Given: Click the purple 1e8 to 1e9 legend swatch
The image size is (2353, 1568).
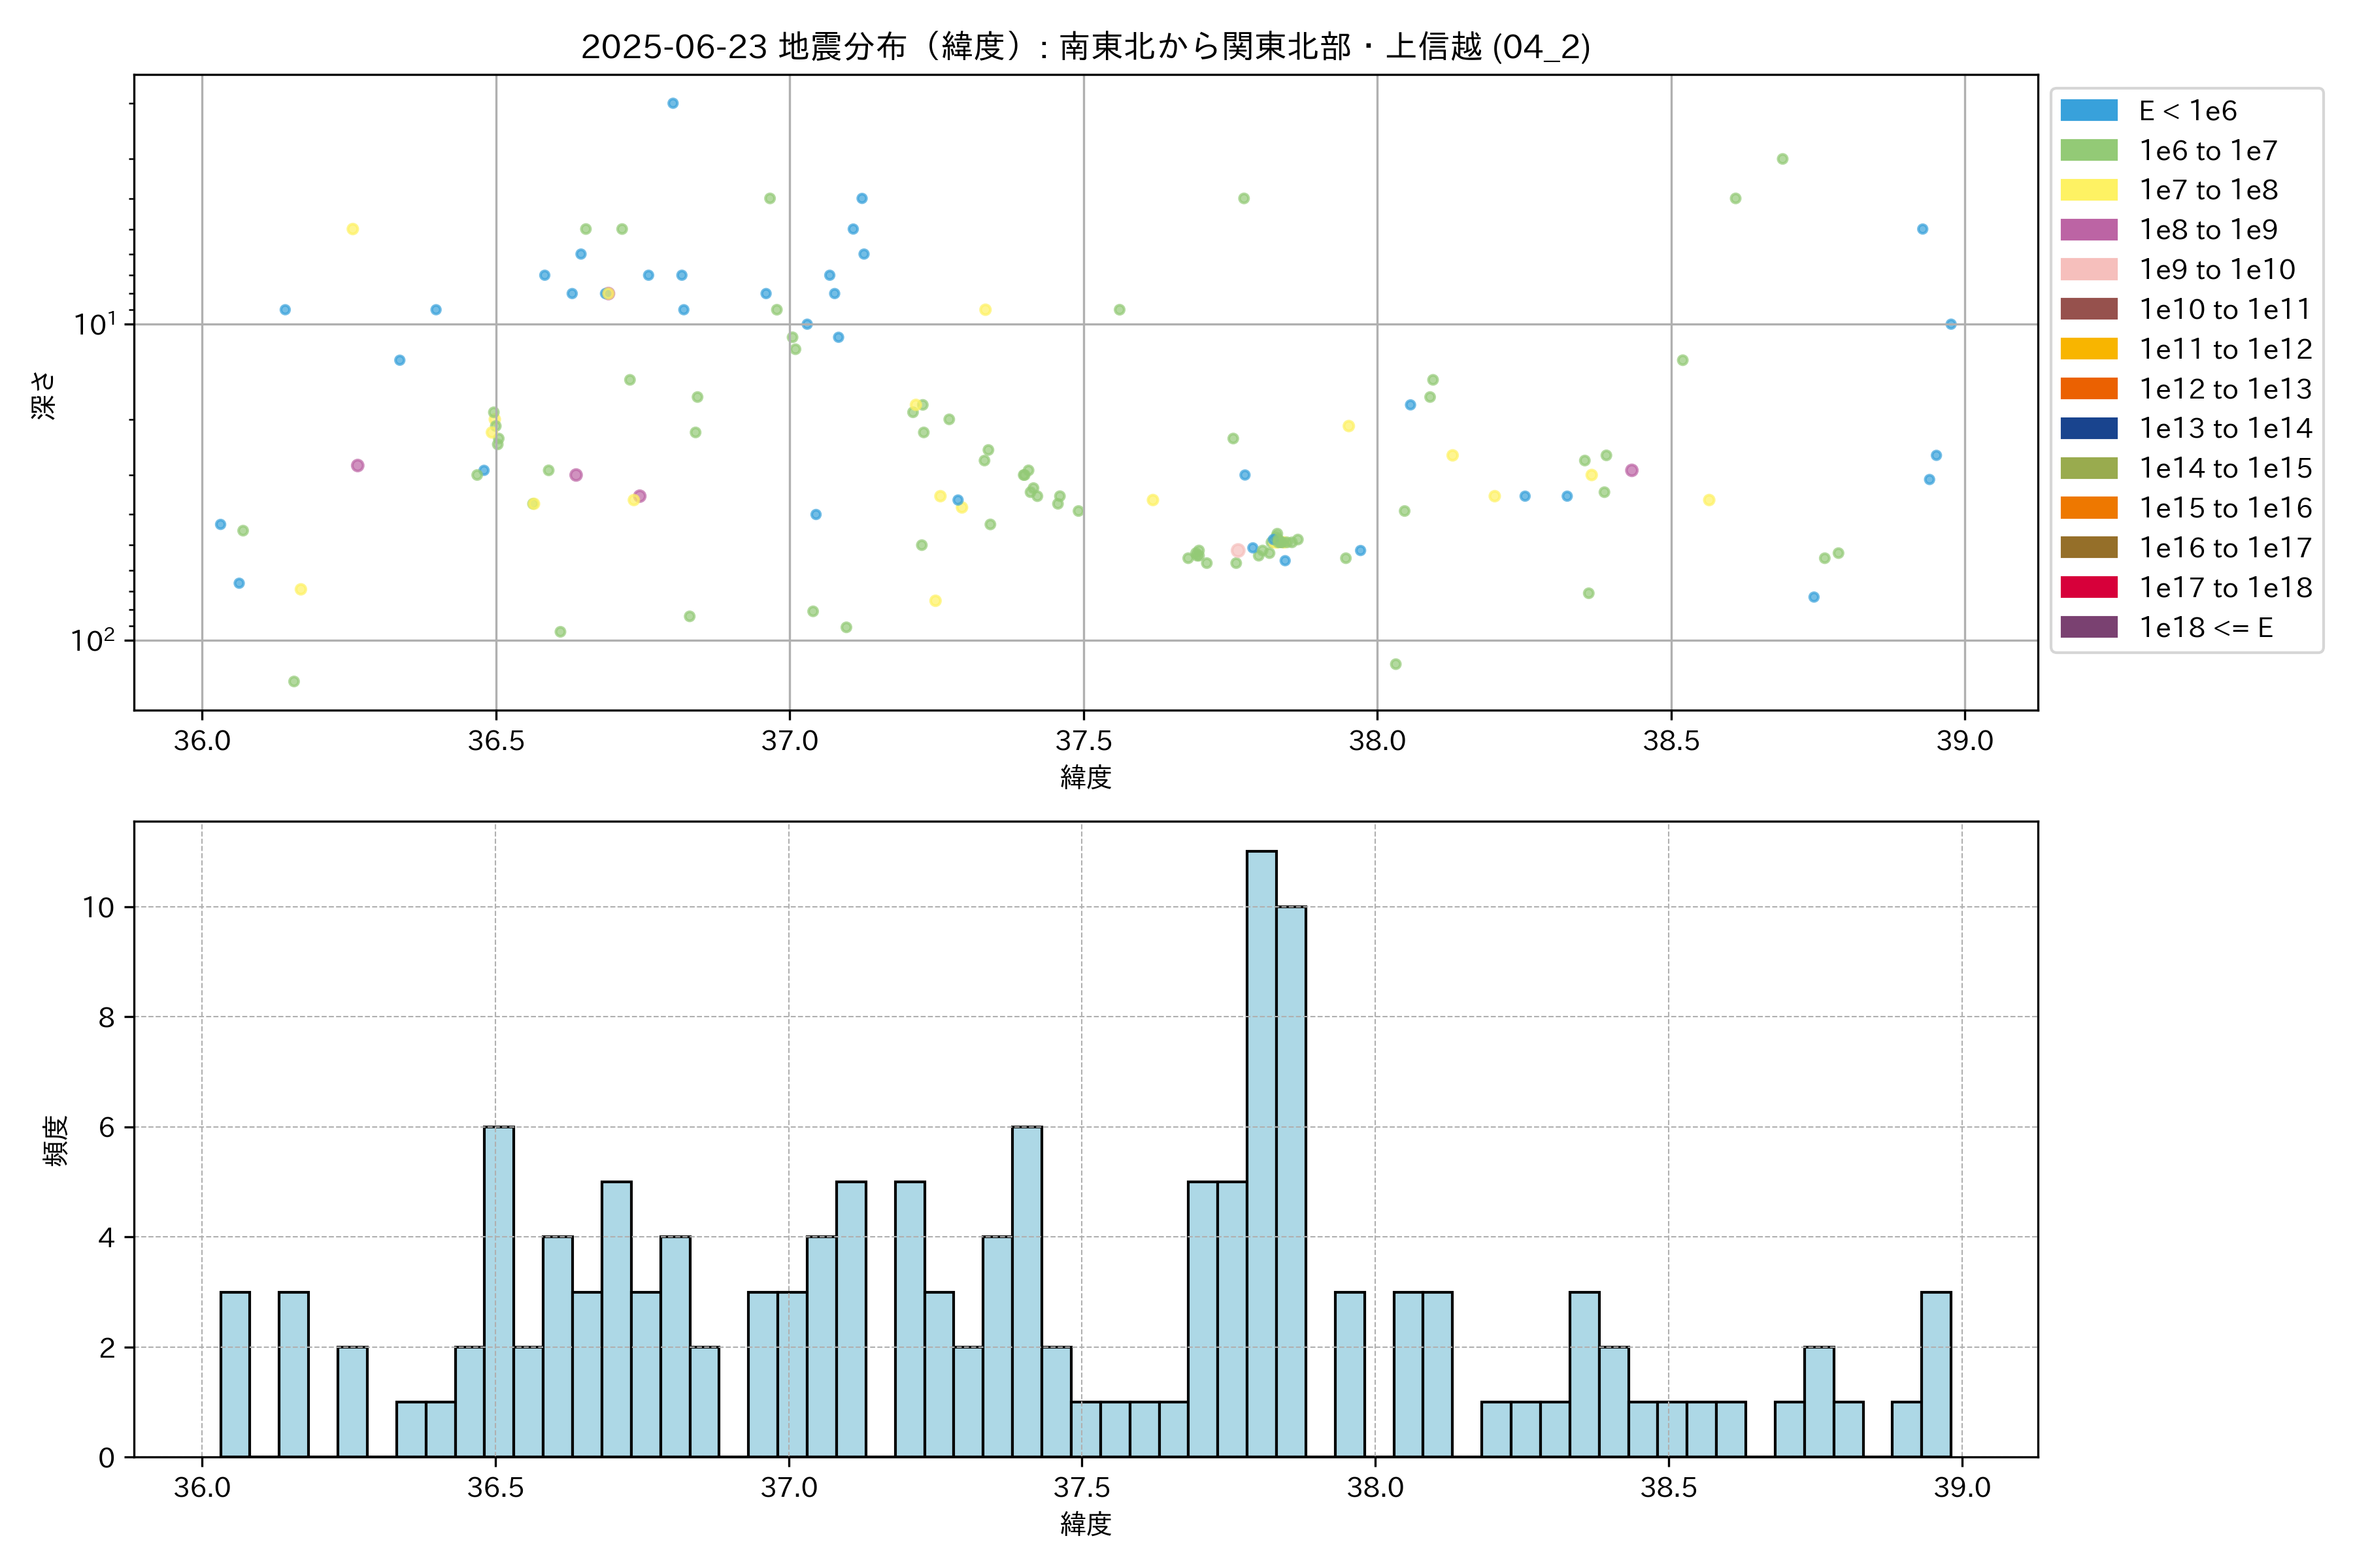Looking at the screenshot, I should pos(2089,230).
